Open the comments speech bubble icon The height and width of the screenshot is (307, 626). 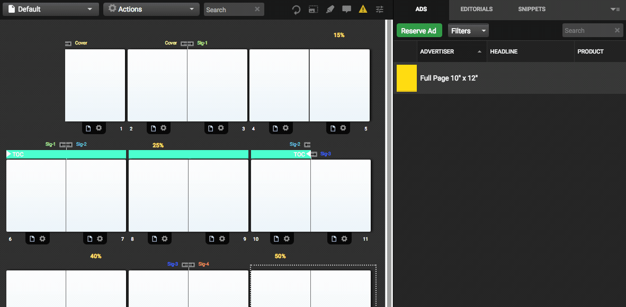coord(346,10)
